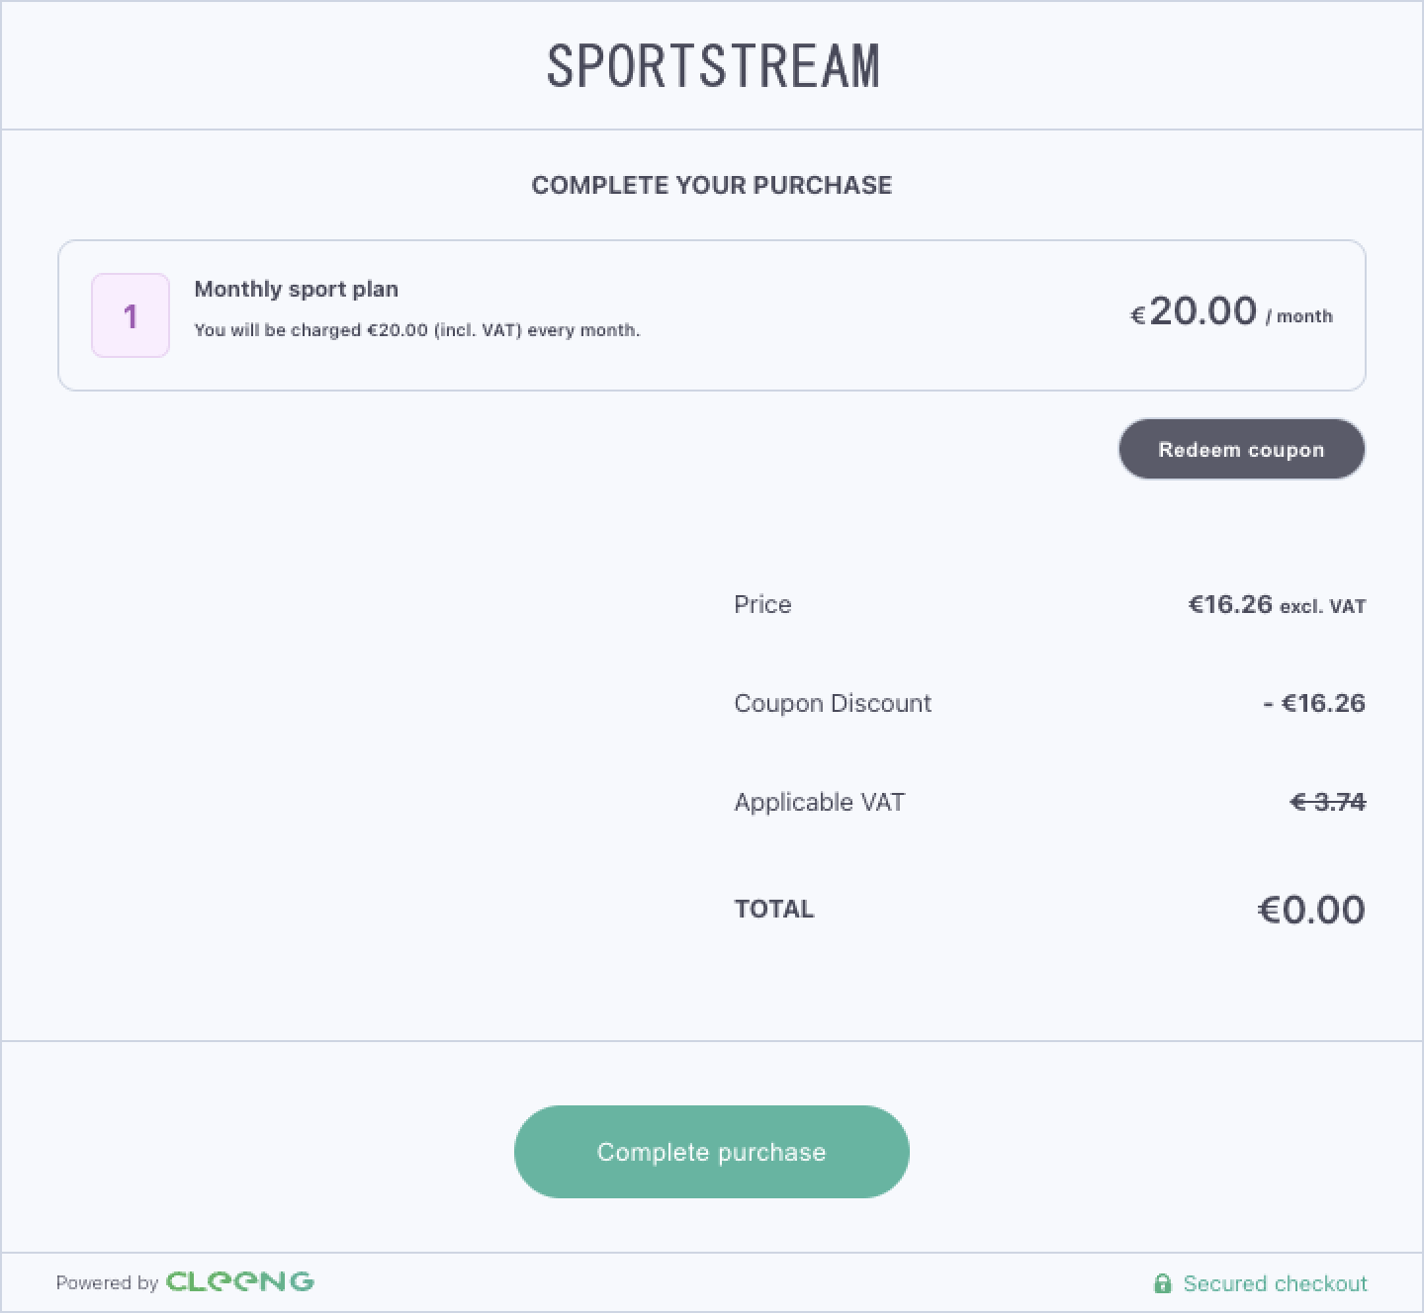1424x1313 pixels.
Task: Click the green padlock icon
Action: click(1162, 1283)
